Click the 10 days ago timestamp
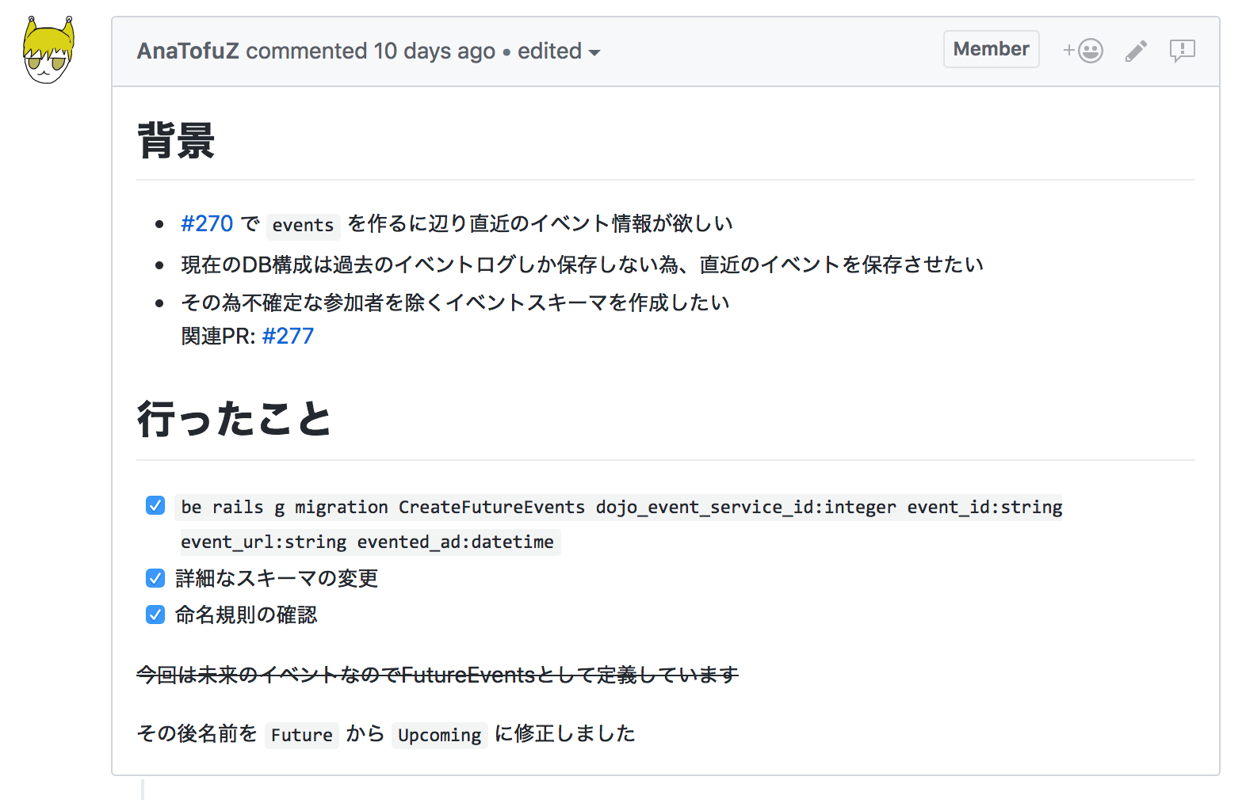 coord(434,51)
